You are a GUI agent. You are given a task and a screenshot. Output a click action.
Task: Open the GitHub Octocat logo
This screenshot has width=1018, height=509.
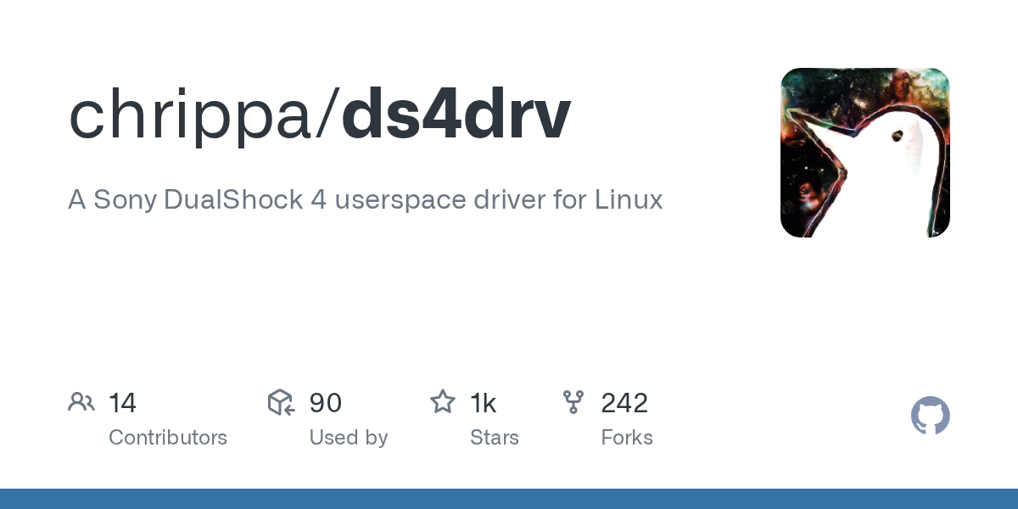tap(930, 417)
